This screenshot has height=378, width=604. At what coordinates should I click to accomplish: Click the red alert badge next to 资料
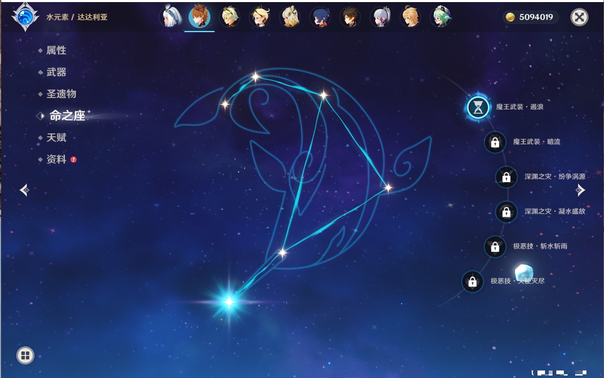(x=74, y=160)
